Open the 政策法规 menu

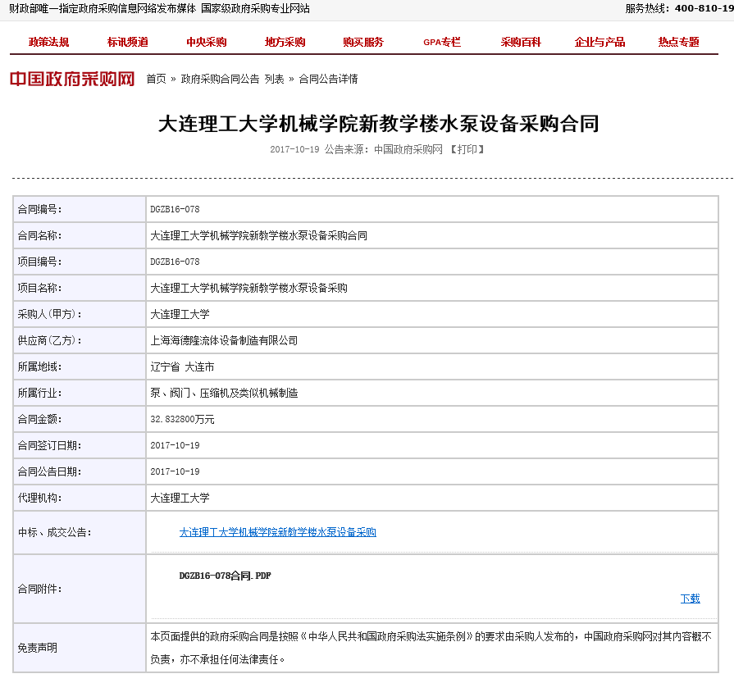coord(49,43)
